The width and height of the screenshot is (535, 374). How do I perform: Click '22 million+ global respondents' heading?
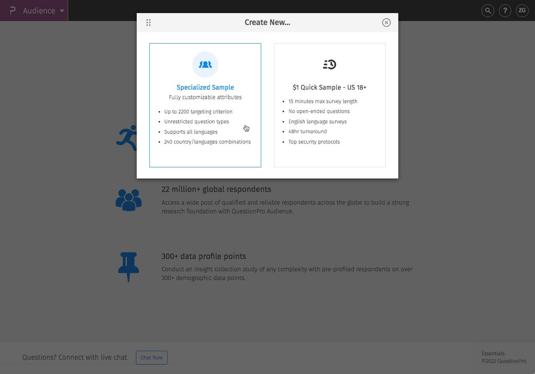(x=216, y=190)
